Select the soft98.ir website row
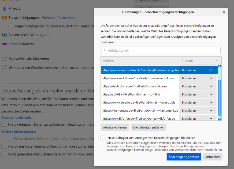 139,94
